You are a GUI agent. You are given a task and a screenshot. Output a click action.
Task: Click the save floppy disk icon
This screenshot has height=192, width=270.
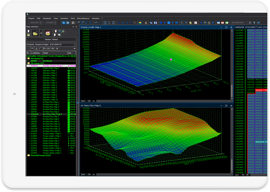pyautogui.click(x=28, y=35)
